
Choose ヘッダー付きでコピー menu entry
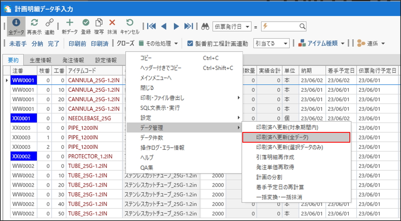184,68
